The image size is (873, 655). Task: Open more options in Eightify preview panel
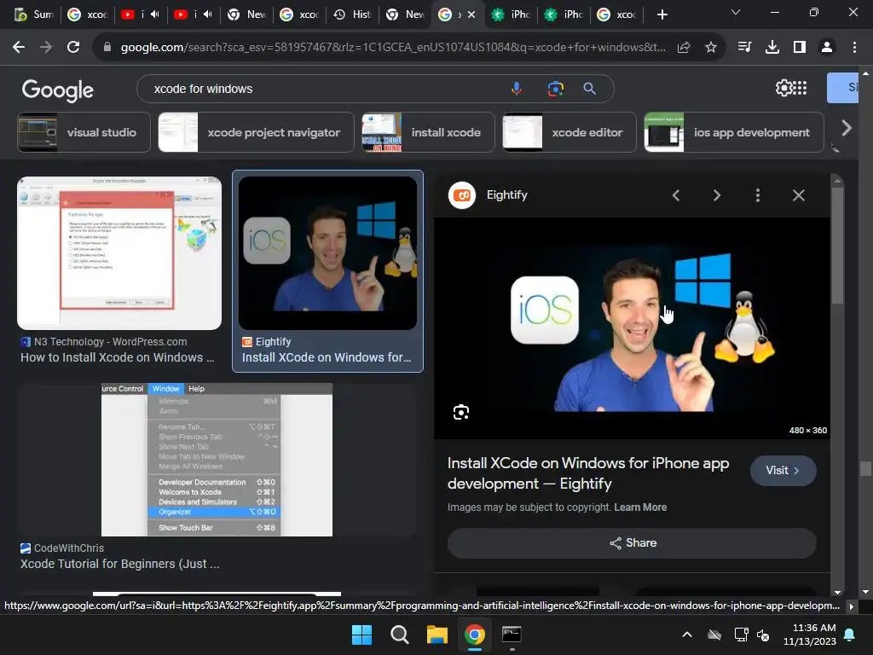(x=757, y=195)
